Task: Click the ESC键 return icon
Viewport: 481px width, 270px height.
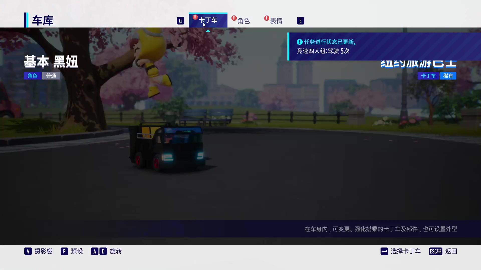Action: (x=435, y=251)
